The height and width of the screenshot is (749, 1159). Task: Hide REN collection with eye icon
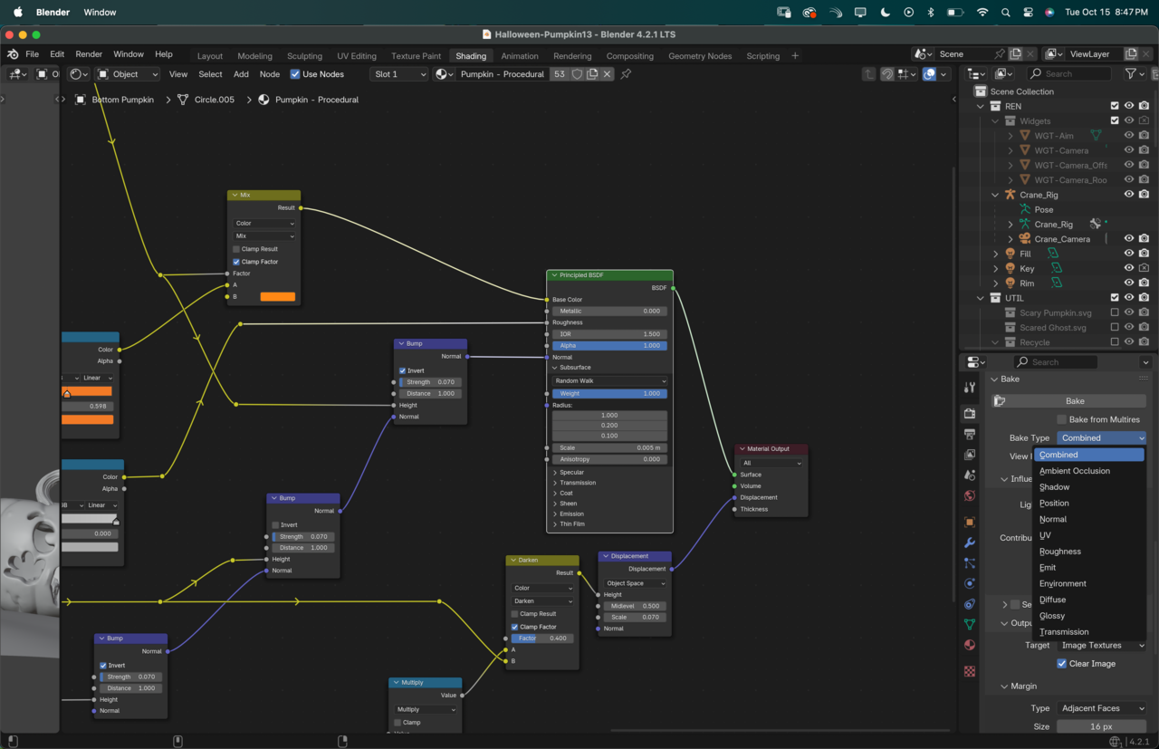click(1129, 106)
